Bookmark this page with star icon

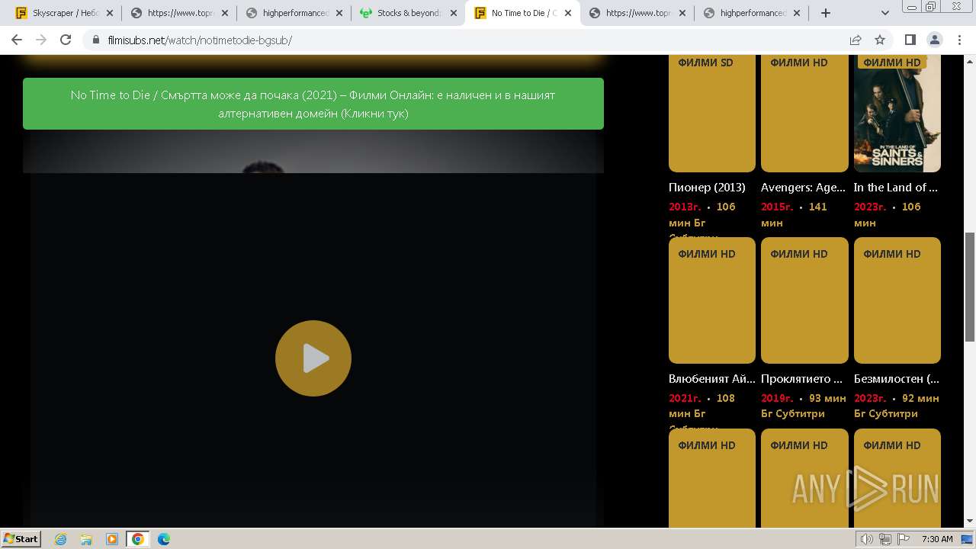(880, 40)
